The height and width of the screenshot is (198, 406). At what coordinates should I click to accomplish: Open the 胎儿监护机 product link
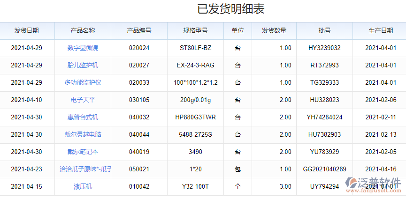pos(83,66)
